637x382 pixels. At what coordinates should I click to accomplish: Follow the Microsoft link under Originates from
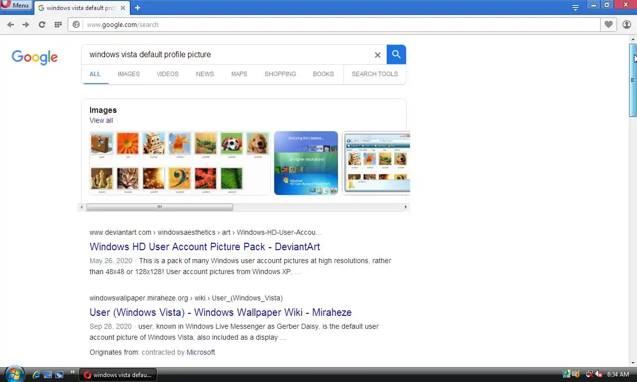click(x=201, y=352)
